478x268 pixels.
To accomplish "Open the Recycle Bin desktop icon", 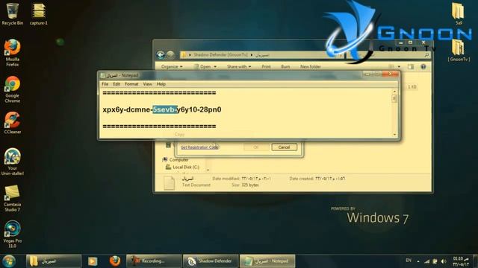I will point(12,13).
